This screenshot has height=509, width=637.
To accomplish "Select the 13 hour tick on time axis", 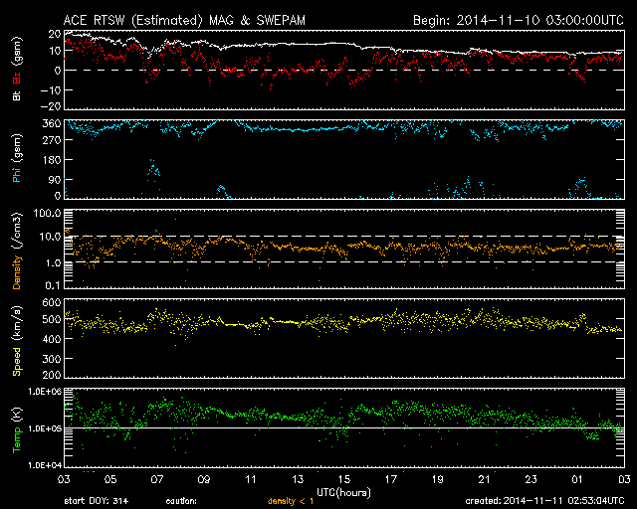I will (297, 479).
